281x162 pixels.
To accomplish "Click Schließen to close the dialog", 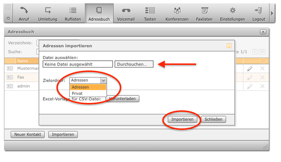I will click(213, 119).
